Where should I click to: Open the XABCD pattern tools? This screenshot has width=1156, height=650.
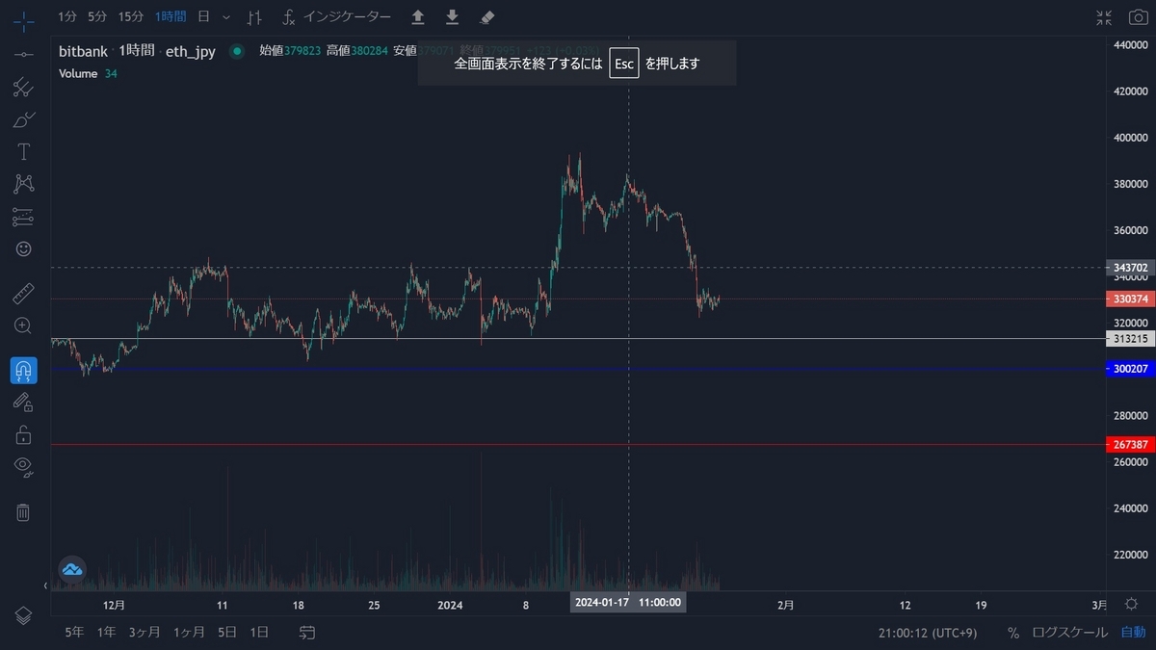23,183
